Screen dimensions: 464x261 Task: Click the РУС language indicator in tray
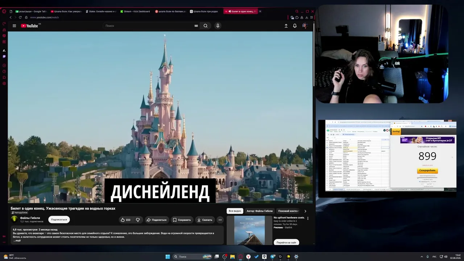[435, 257]
